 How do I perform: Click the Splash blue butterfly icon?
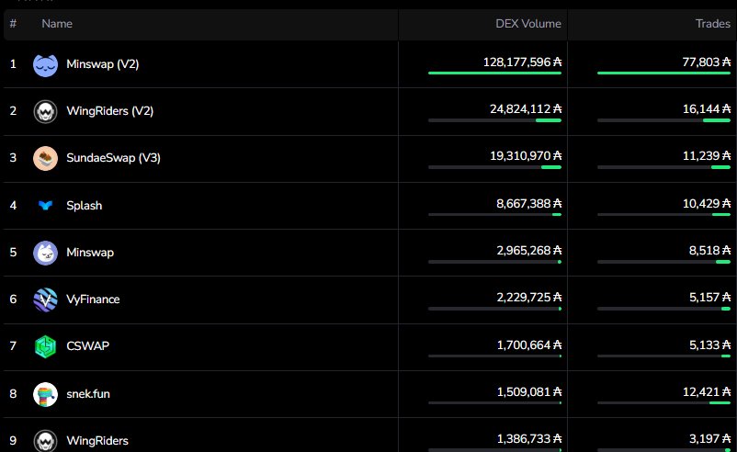[45, 206]
